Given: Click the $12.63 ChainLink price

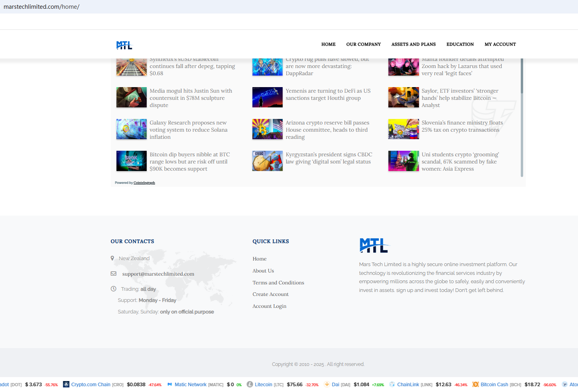Looking at the screenshot, I should click(443, 384).
